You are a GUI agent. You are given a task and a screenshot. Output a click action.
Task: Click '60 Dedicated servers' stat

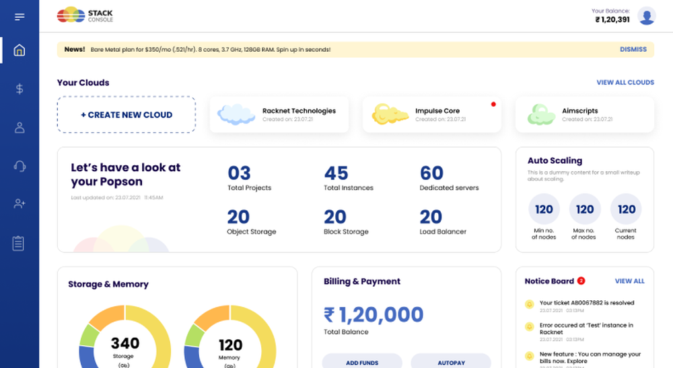click(449, 178)
